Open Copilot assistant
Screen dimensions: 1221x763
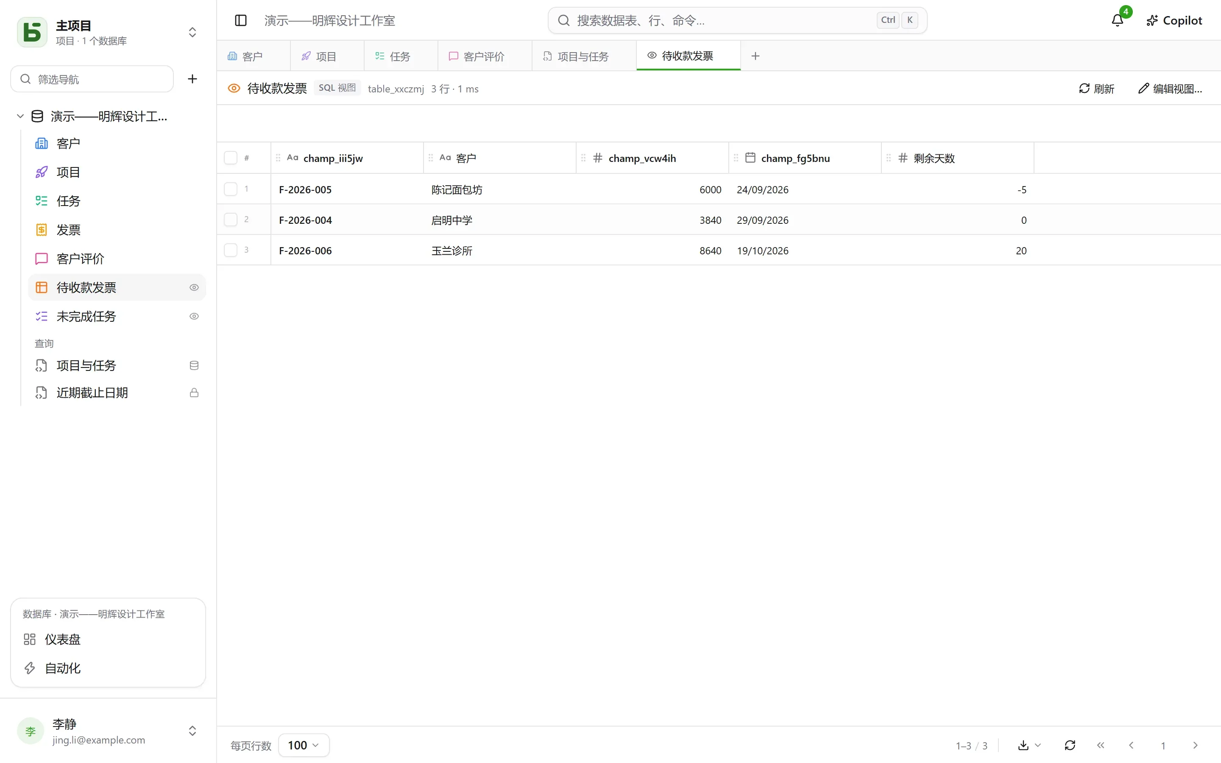pyautogui.click(x=1174, y=20)
